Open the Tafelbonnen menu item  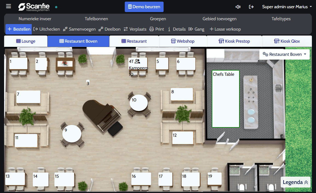click(96, 19)
